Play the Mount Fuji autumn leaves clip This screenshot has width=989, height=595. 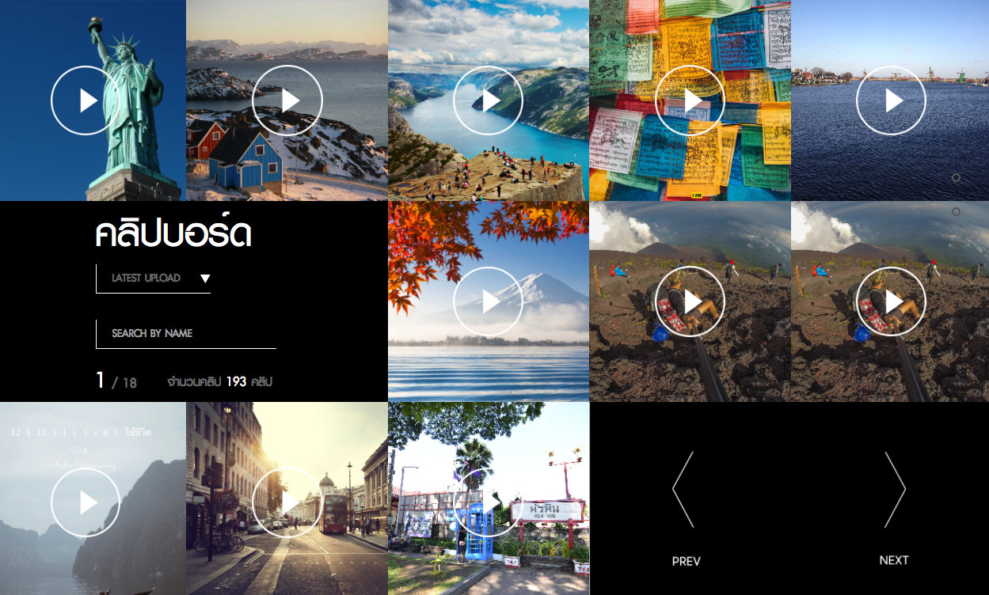tap(488, 301)
